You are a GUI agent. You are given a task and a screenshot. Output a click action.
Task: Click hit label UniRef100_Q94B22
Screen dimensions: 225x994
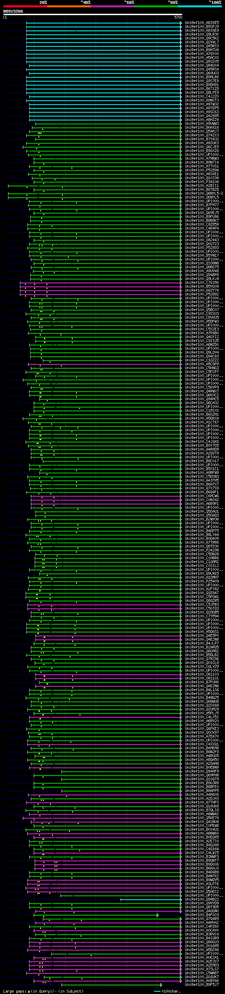click(202, 900)
